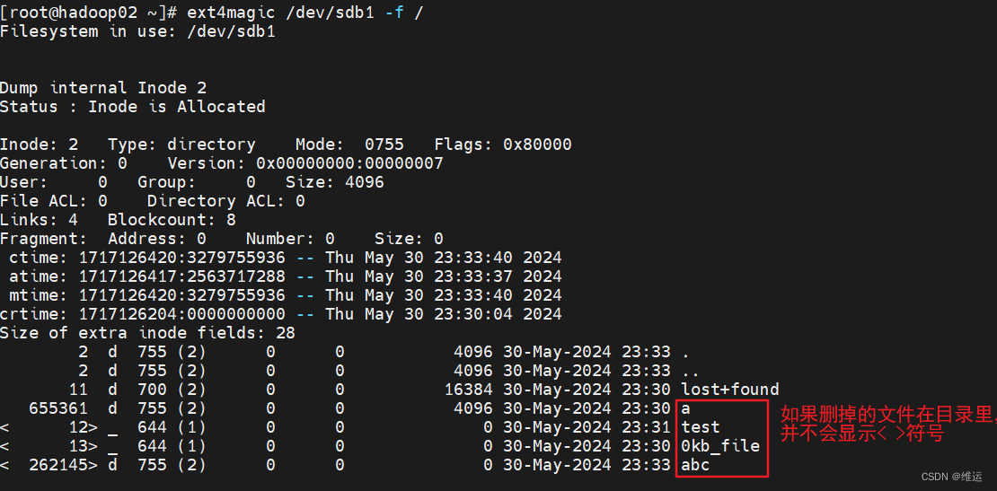Click the 'Flags: 0x80000' value

[x=503, y=145]
